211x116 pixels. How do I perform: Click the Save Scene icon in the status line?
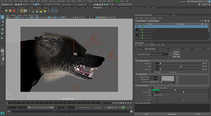(x=21, y=4)
